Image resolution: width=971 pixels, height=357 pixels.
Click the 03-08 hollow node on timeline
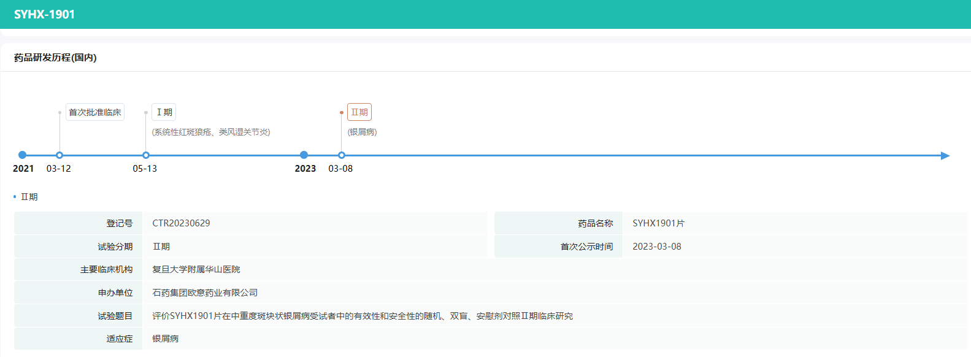coord(342,155)
